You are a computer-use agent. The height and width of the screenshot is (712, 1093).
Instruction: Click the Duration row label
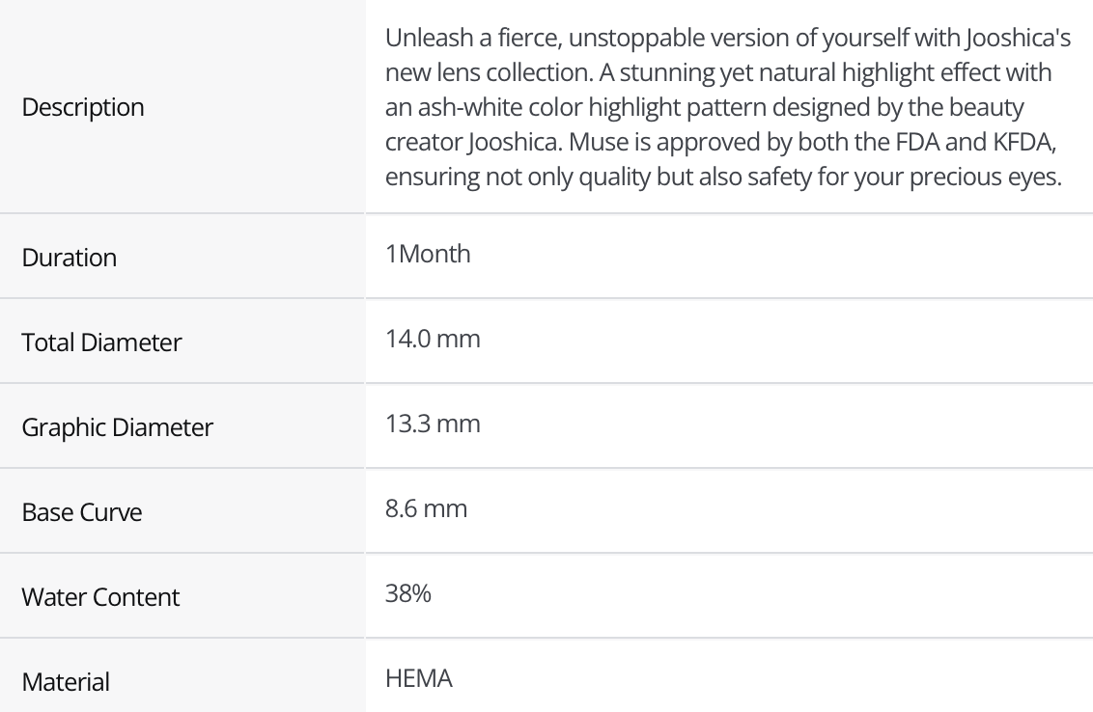pyautogui.click(x=70, y=258)
